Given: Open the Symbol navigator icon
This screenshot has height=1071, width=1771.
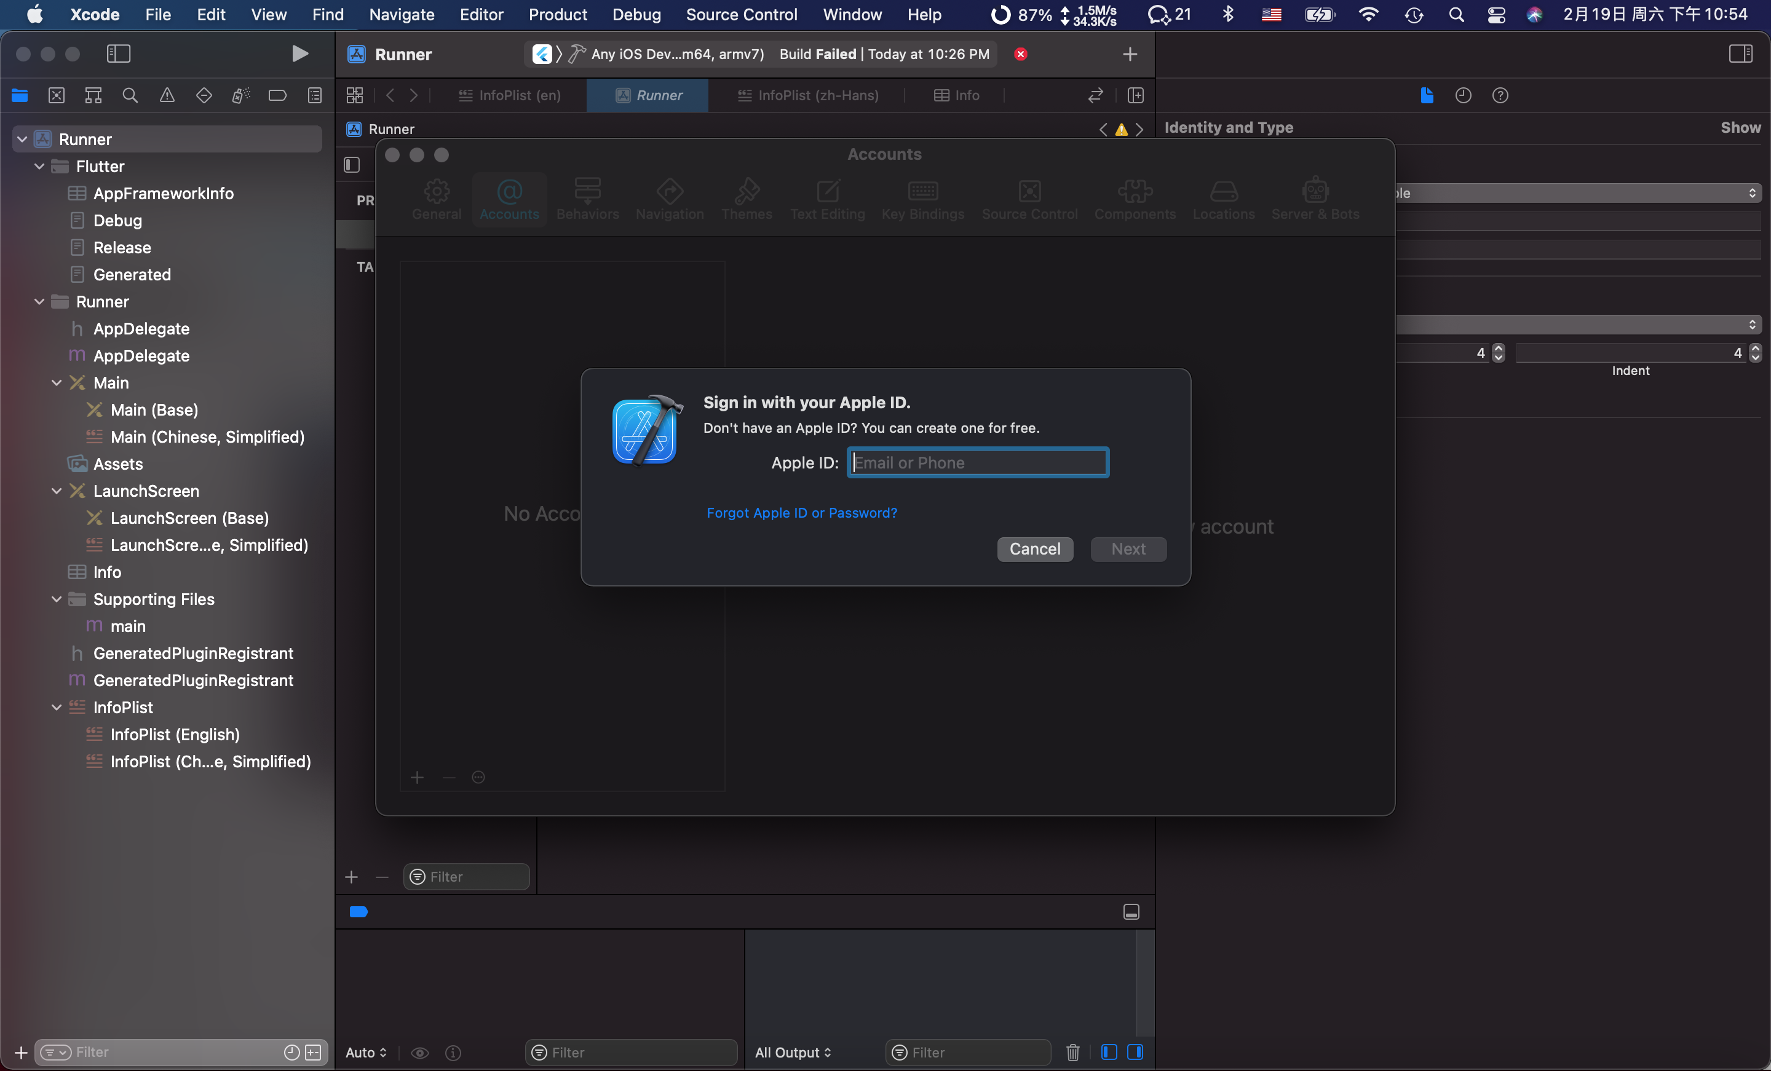Looking at the screenshot, I should [93, 95].
